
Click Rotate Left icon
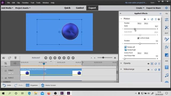point(126,47)
